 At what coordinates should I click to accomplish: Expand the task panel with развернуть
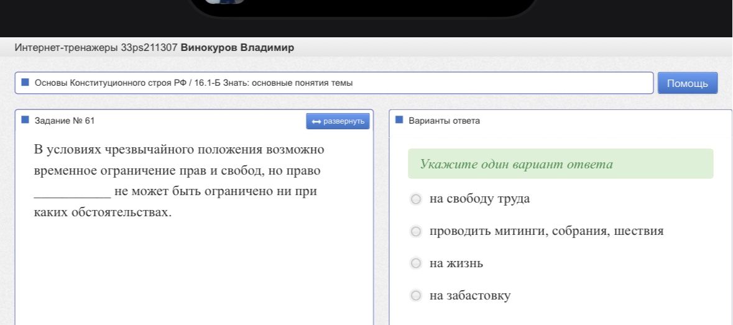pos(338,121)
